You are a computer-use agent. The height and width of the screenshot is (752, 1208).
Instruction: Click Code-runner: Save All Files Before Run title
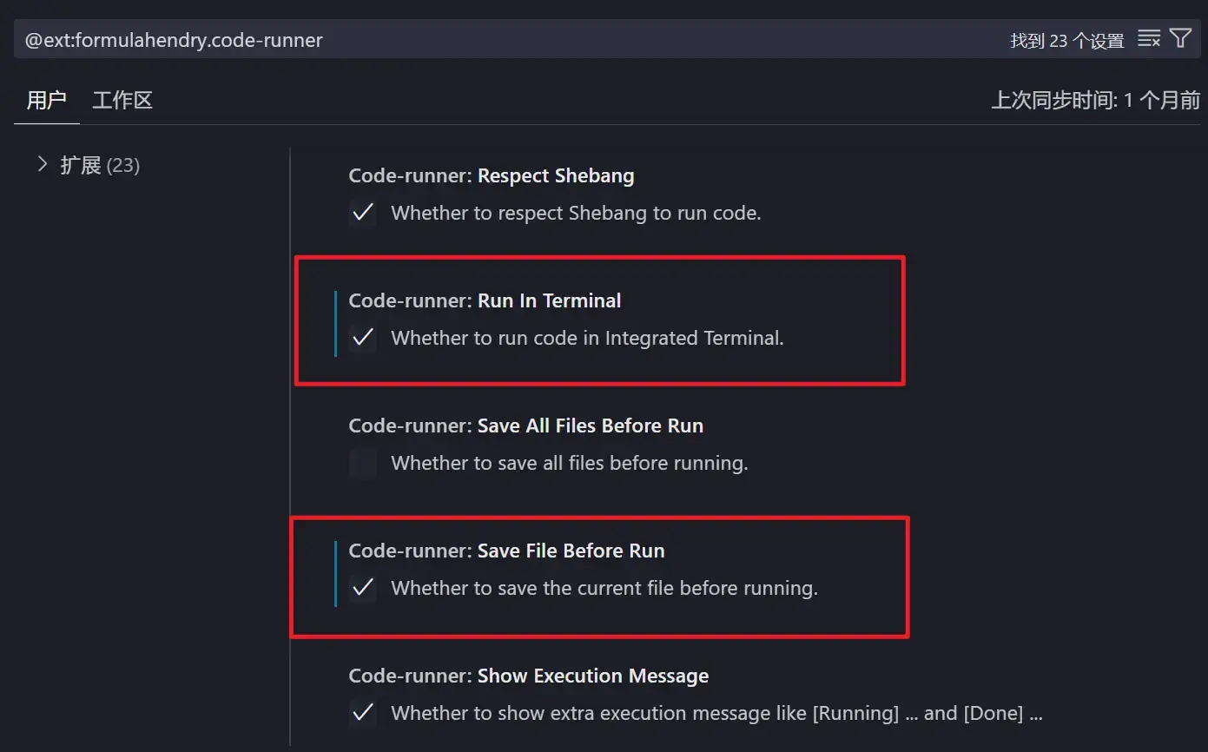pos(526,425)
